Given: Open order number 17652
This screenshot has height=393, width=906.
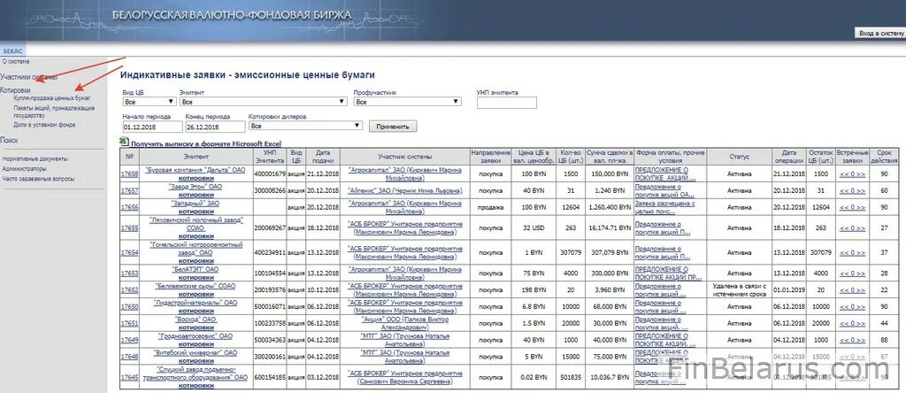Looking at the screenshot, I should click(129, 290).
